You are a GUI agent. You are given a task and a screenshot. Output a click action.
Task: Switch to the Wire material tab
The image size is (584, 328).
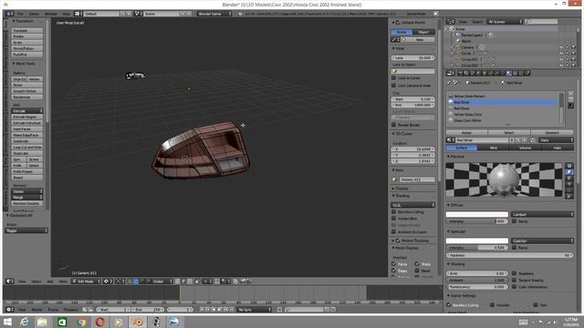[x=494, y=148]
